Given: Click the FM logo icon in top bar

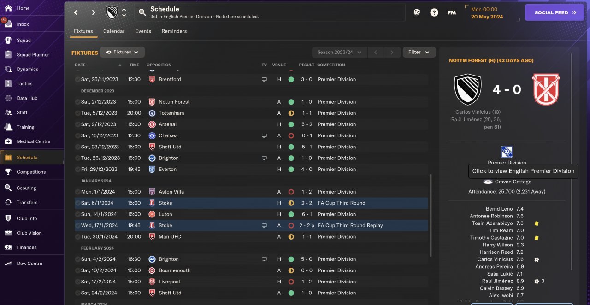Looking at the screenshot, I should click(452, 13).
